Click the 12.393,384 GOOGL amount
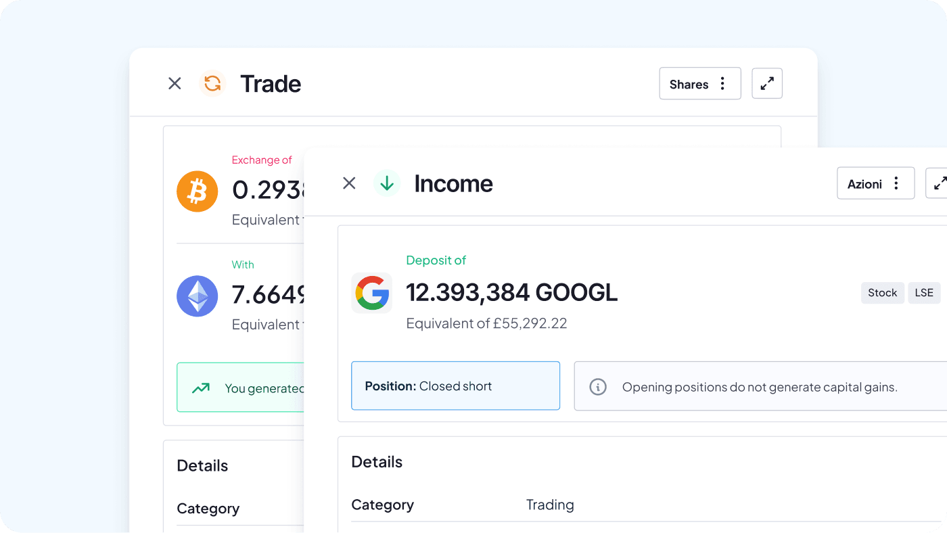This screenshot has width=947, height=533. tap(511, 293)
